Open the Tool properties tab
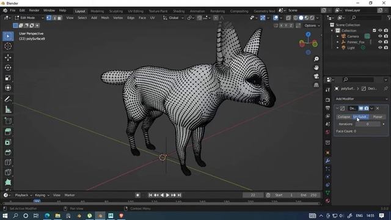Image resolution: width=391 pixels, height=220 pixels. pyautogui.click(x=327, y=90)
